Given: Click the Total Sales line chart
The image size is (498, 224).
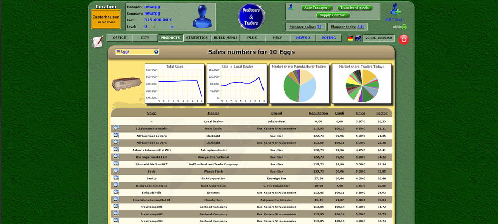Looking at the screenshot, I should 175,84.
